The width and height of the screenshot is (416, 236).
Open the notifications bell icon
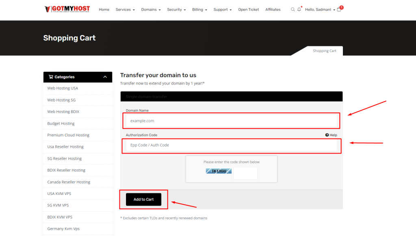click(x=299, y=9)
